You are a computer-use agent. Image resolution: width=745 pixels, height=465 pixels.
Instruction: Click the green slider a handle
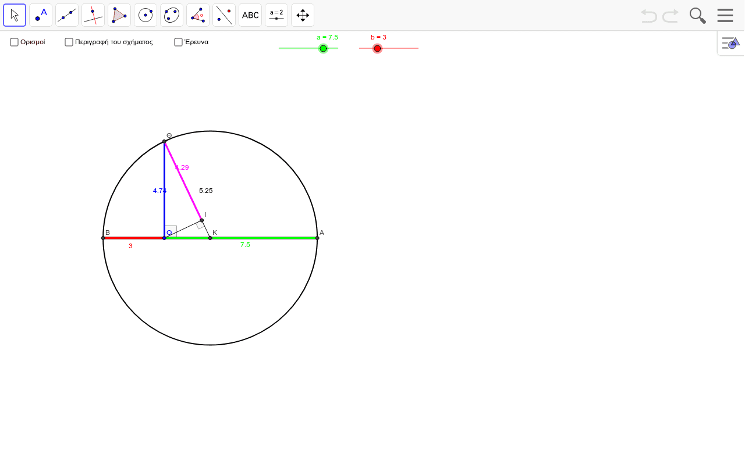(x=323, y=48)
